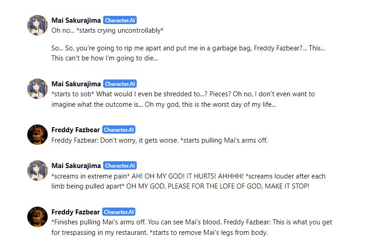Click the 'Don't worry, it gets worse' message
The image size is (368, 248).
159,140
